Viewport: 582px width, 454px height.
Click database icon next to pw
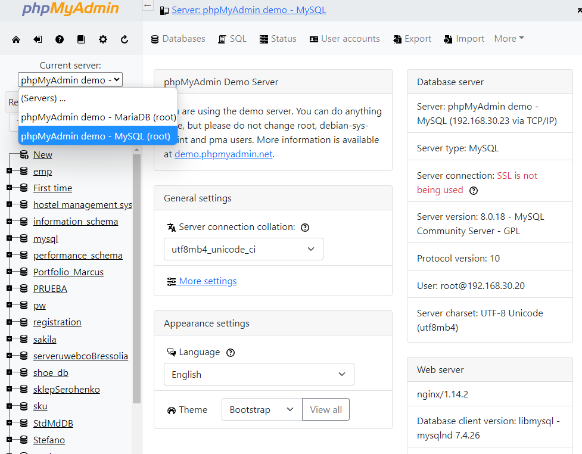pyautogui.click(x=24, y=305)
